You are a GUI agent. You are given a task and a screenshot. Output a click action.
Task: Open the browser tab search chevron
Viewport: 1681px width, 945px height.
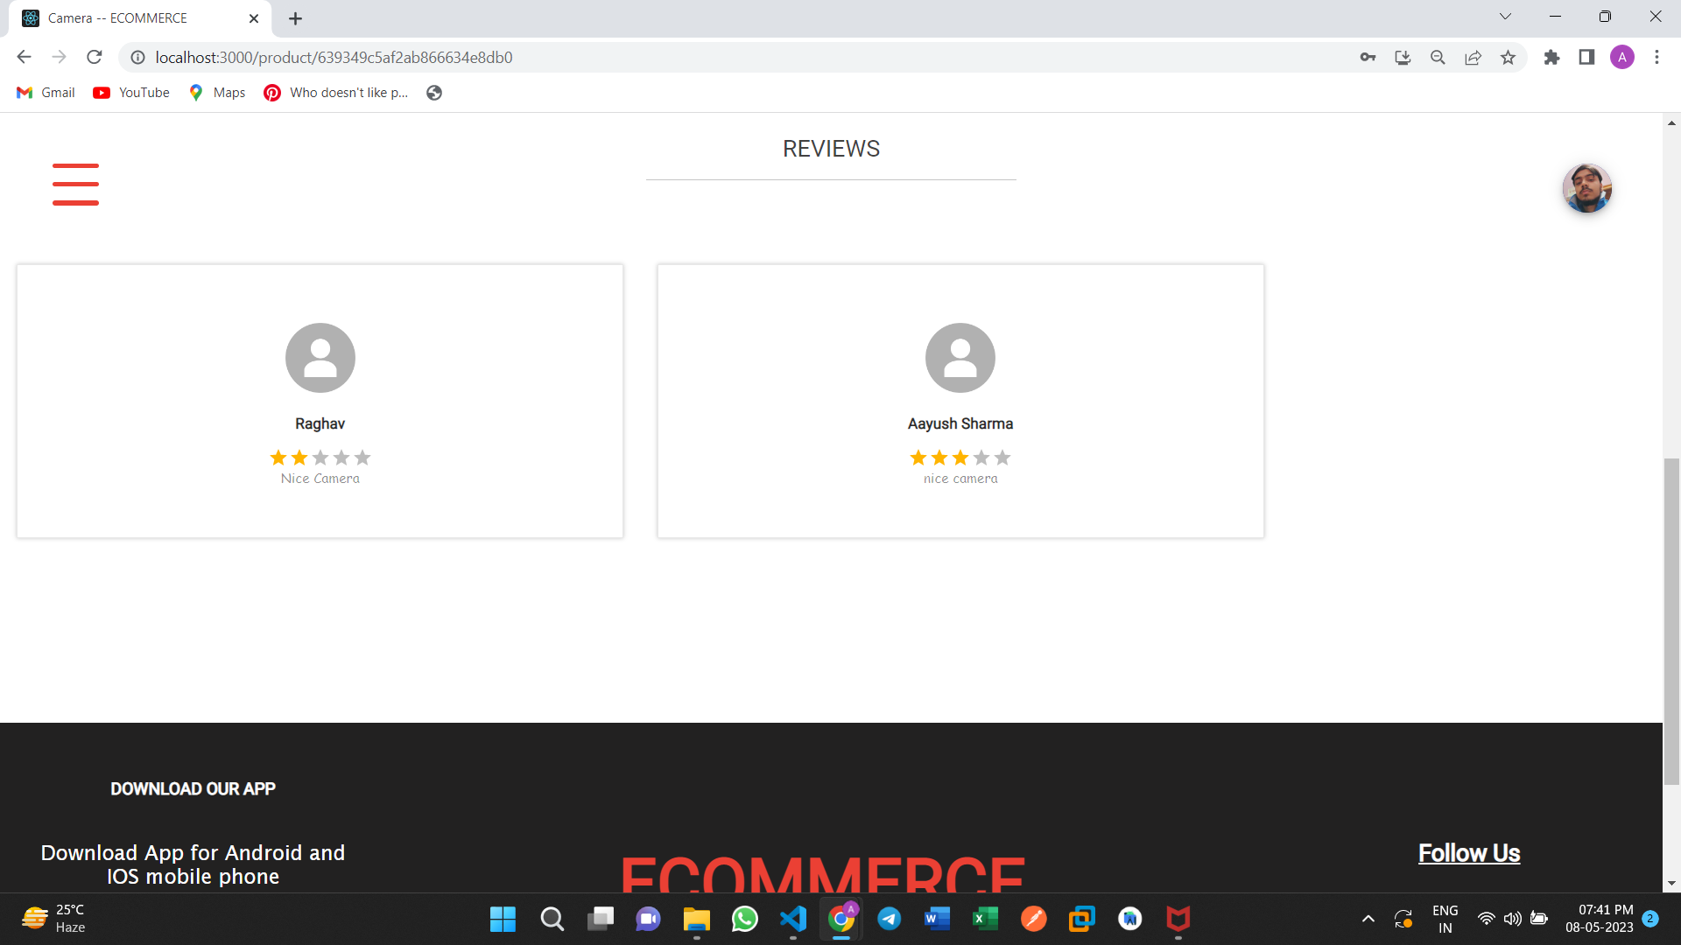point(1505,16)
